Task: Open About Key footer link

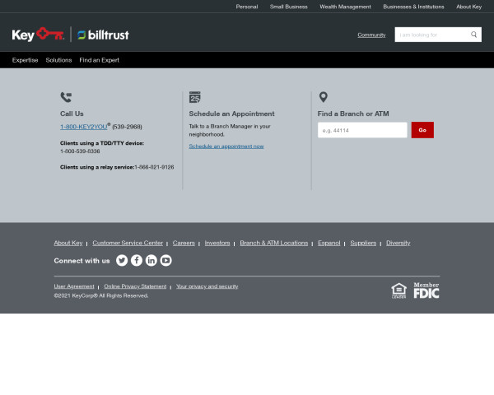Action: pyautogui.click(x=68, y=243)
